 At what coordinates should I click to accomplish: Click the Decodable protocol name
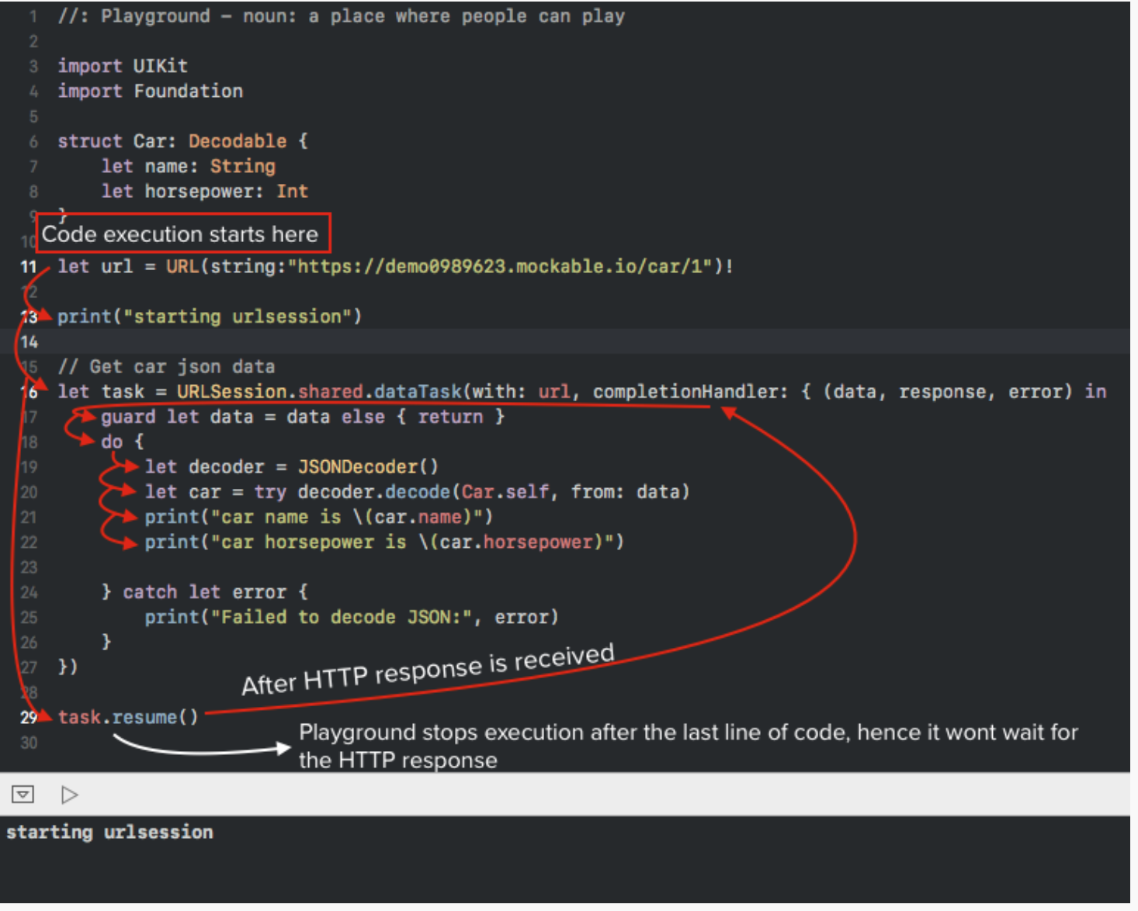click(238, 141)
